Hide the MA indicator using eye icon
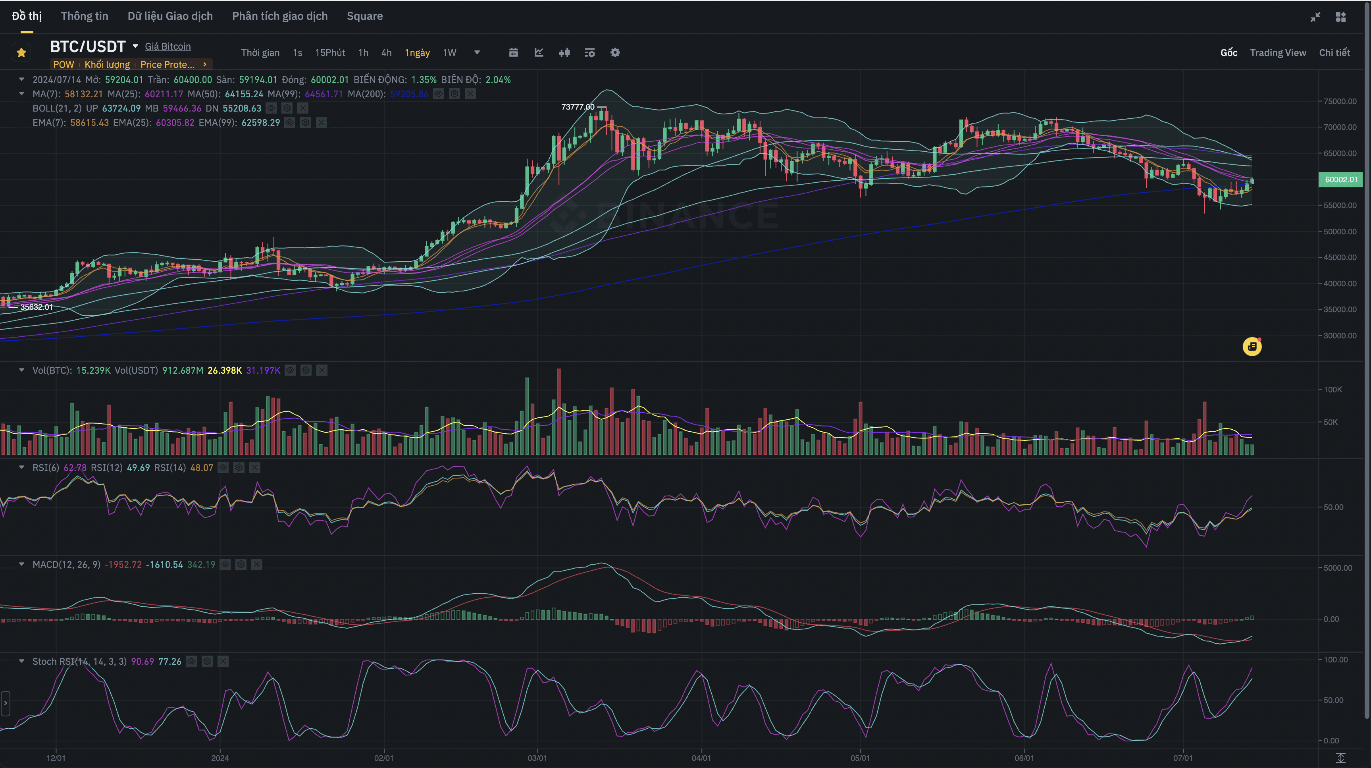1371x768 pixels. [x=439, y=94]
